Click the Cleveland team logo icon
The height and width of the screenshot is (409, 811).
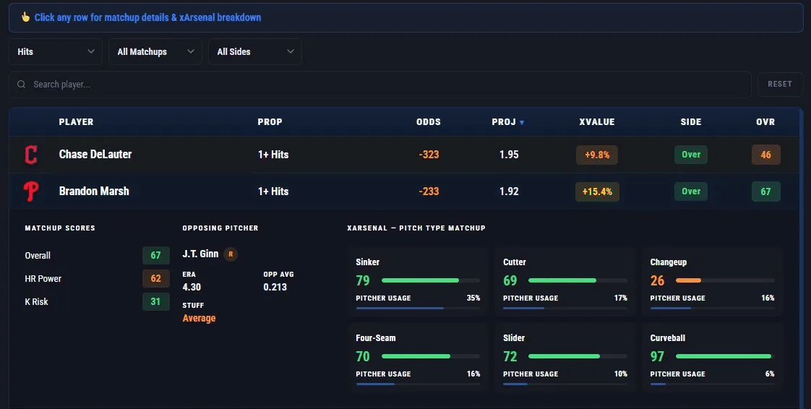[31, 155]
